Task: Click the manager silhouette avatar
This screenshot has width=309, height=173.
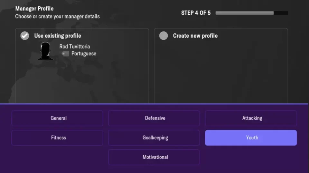Action: point(45,51)
